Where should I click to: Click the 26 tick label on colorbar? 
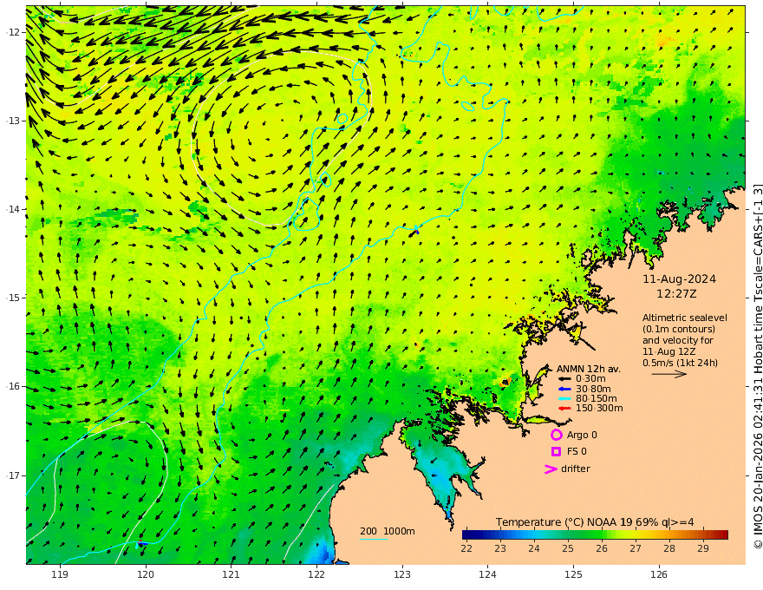click(x=602, y=548)
